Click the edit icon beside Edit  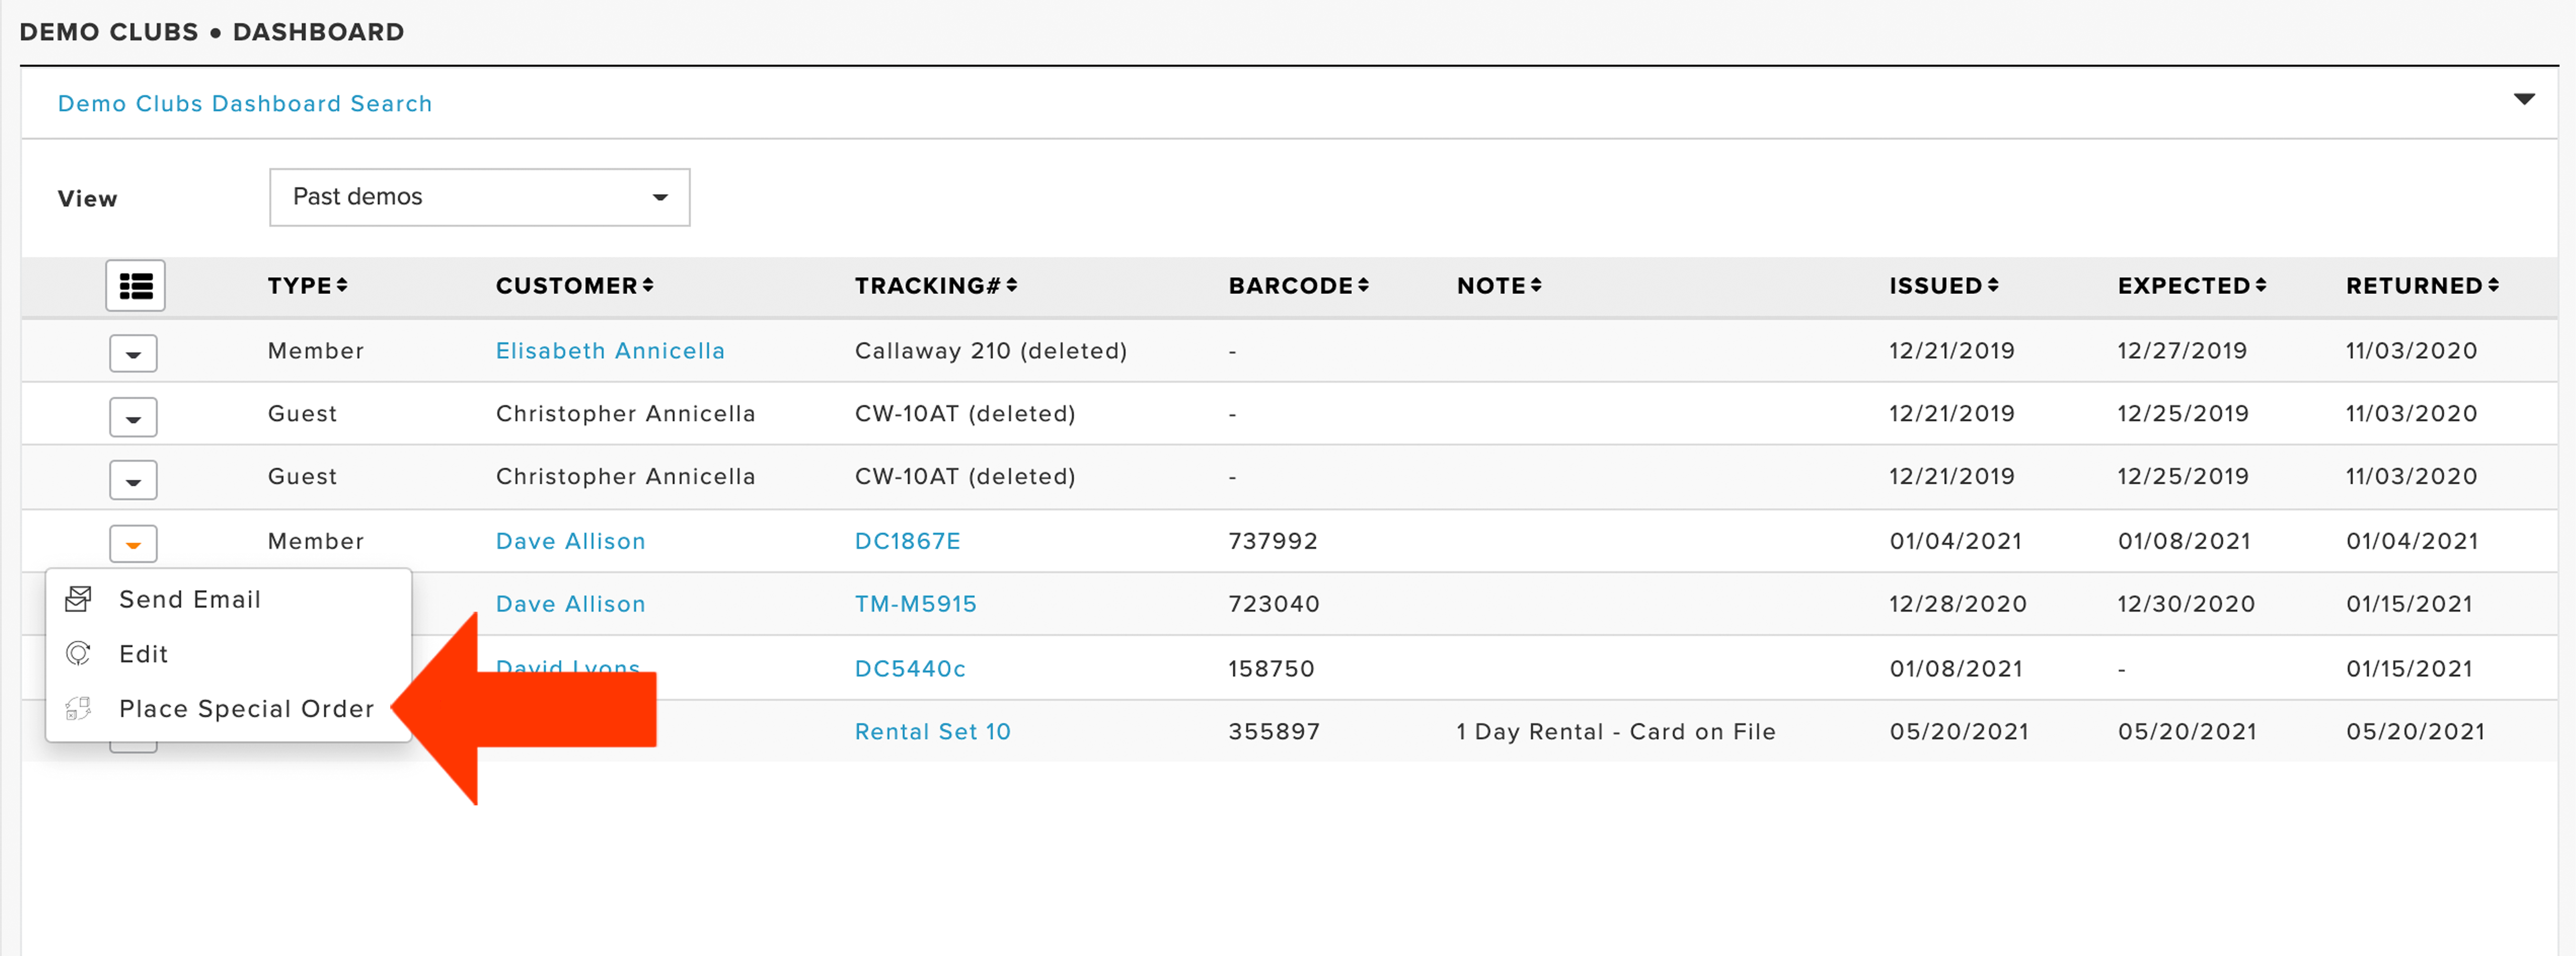(78, 654)
